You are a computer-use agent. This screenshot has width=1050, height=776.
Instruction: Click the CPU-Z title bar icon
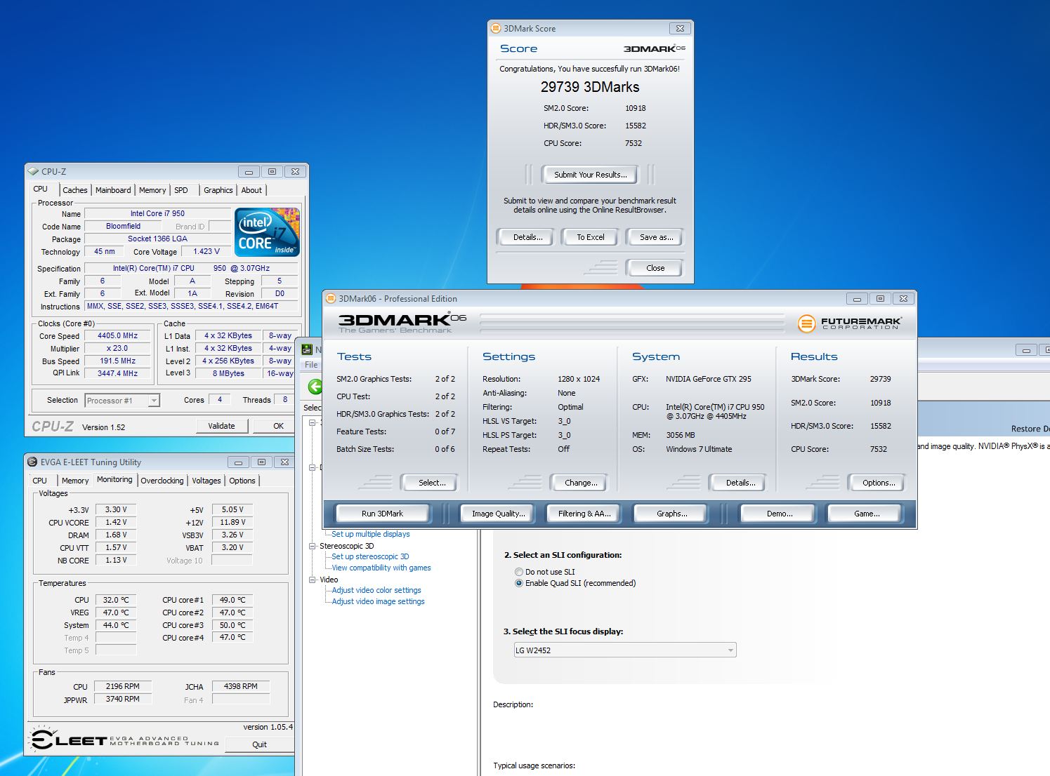pos(33,171)
